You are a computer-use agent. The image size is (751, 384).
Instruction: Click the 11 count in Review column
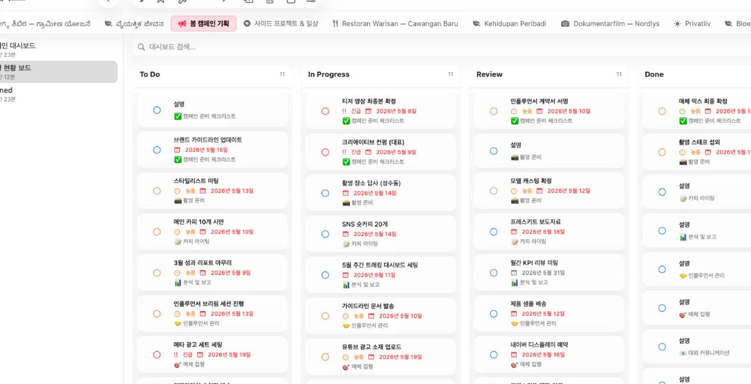[x=619, y=74]
